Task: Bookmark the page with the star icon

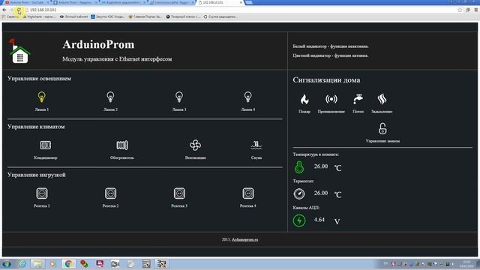Action: (460, 10)
